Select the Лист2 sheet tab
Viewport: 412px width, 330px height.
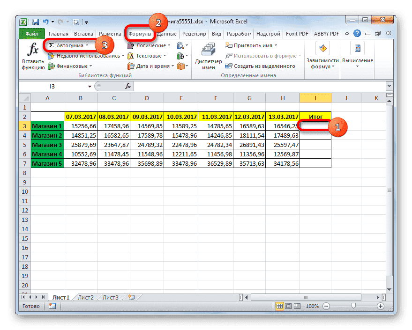(x=86, y=297)
